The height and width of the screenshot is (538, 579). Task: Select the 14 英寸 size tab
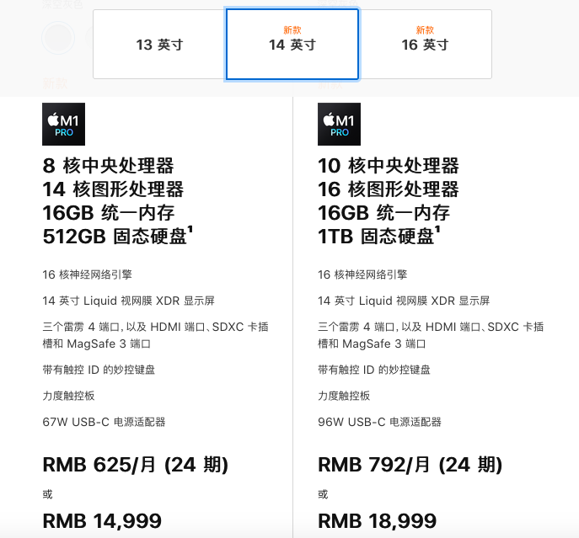292,45
